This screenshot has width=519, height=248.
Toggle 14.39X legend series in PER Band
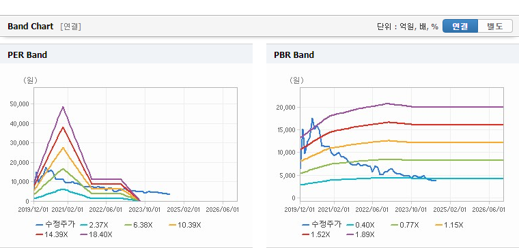[x=52, y=235]
